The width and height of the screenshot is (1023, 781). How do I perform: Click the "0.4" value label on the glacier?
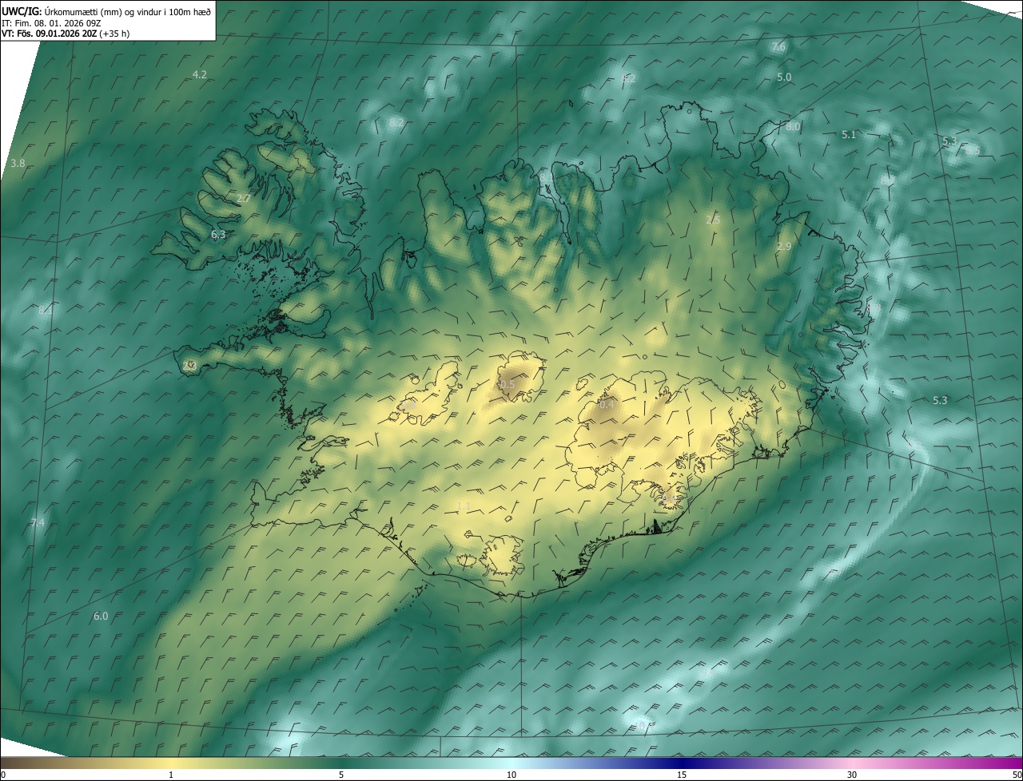[x=607, y=405]
